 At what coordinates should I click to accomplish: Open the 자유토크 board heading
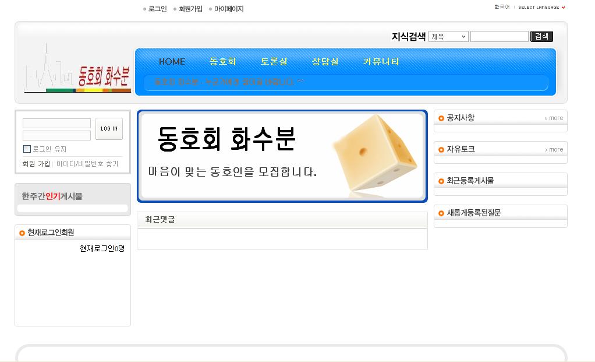(461, 149)
